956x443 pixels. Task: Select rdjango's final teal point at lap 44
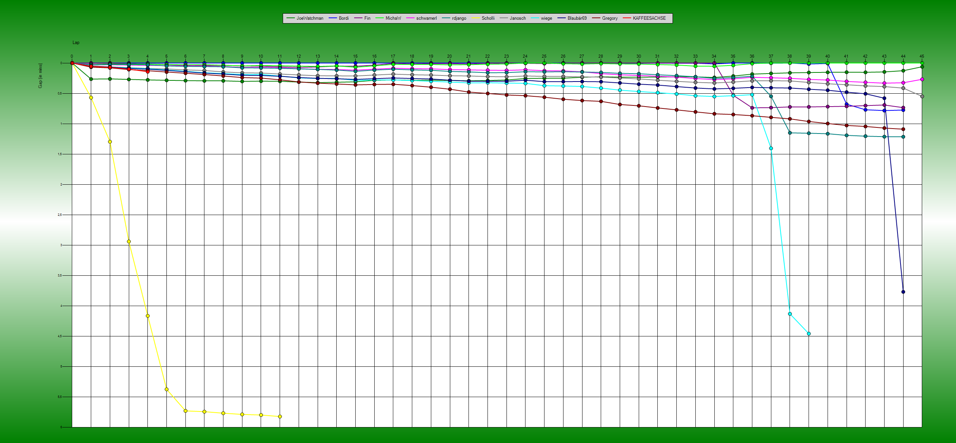coord(903,137)
